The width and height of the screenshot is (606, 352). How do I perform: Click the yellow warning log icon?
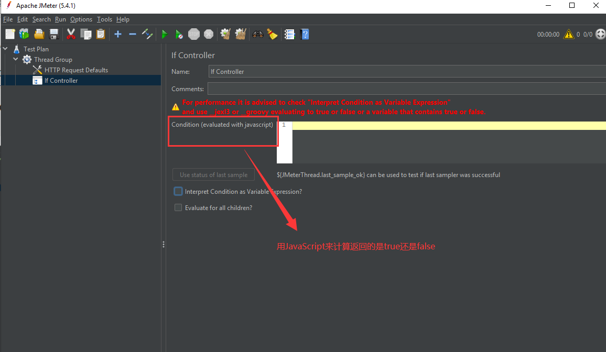click(x=568, y=35)
